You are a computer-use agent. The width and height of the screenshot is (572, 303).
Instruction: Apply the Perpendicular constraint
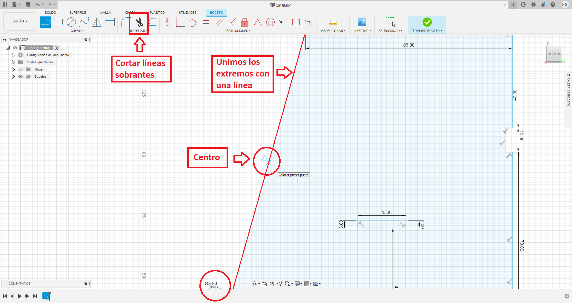click(x=232, y=22)
